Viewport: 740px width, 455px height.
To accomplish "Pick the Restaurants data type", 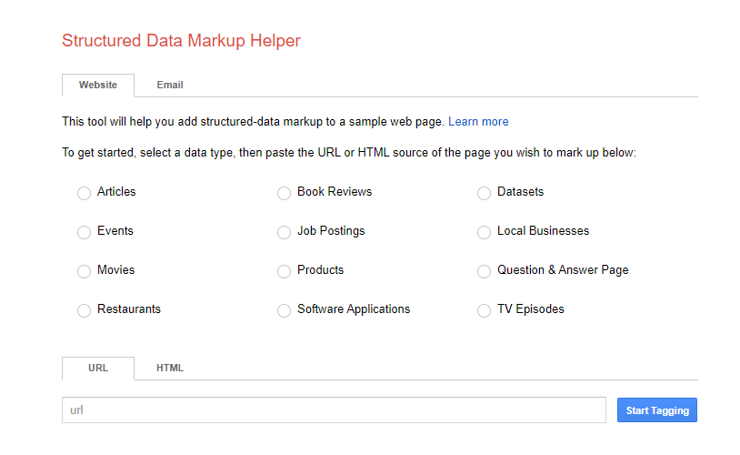I will point(85,310).
